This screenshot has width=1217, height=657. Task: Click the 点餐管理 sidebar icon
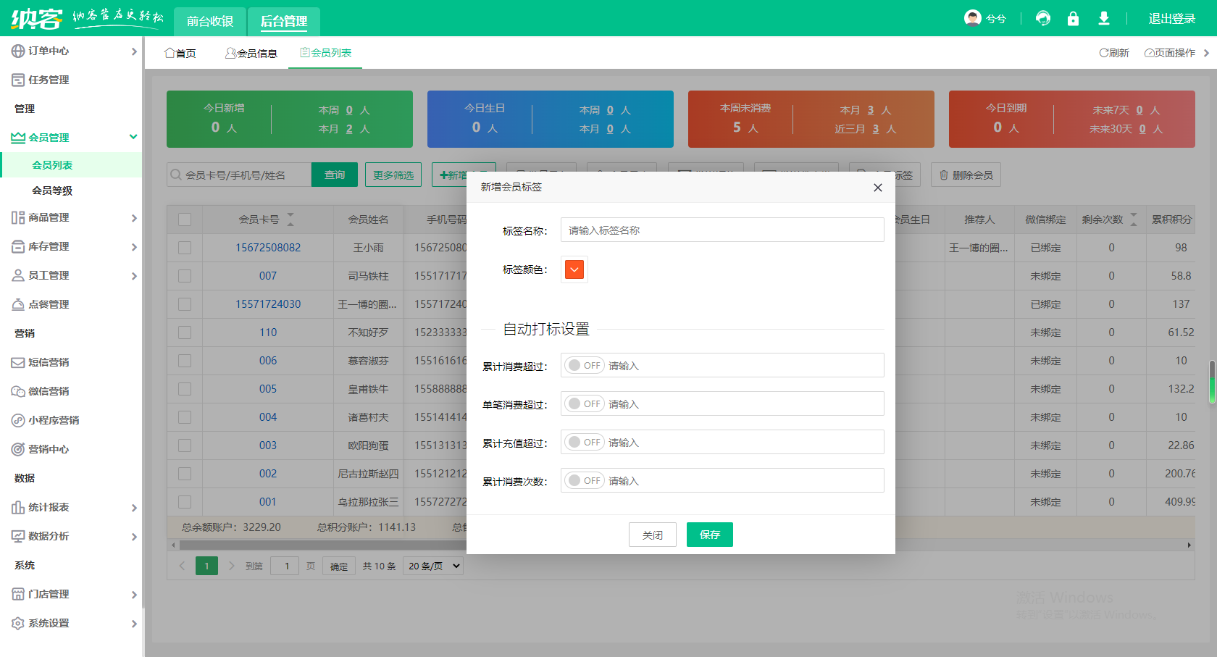coord(18,304)
